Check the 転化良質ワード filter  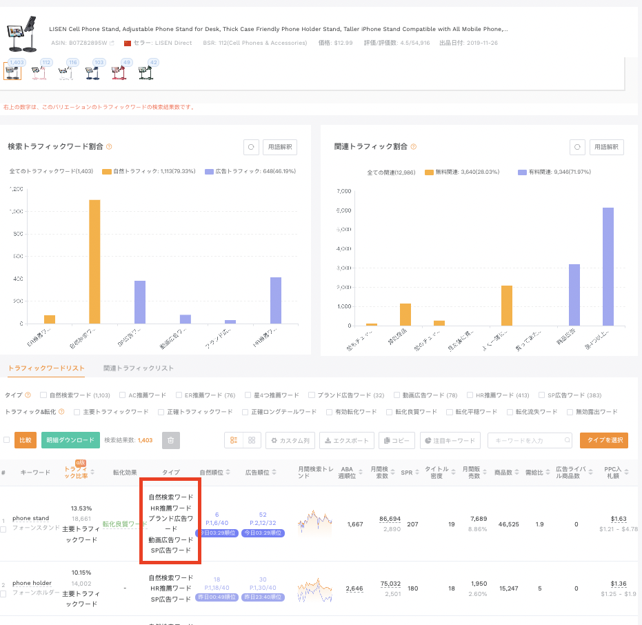pyautogui.click(x=390, y=412)
